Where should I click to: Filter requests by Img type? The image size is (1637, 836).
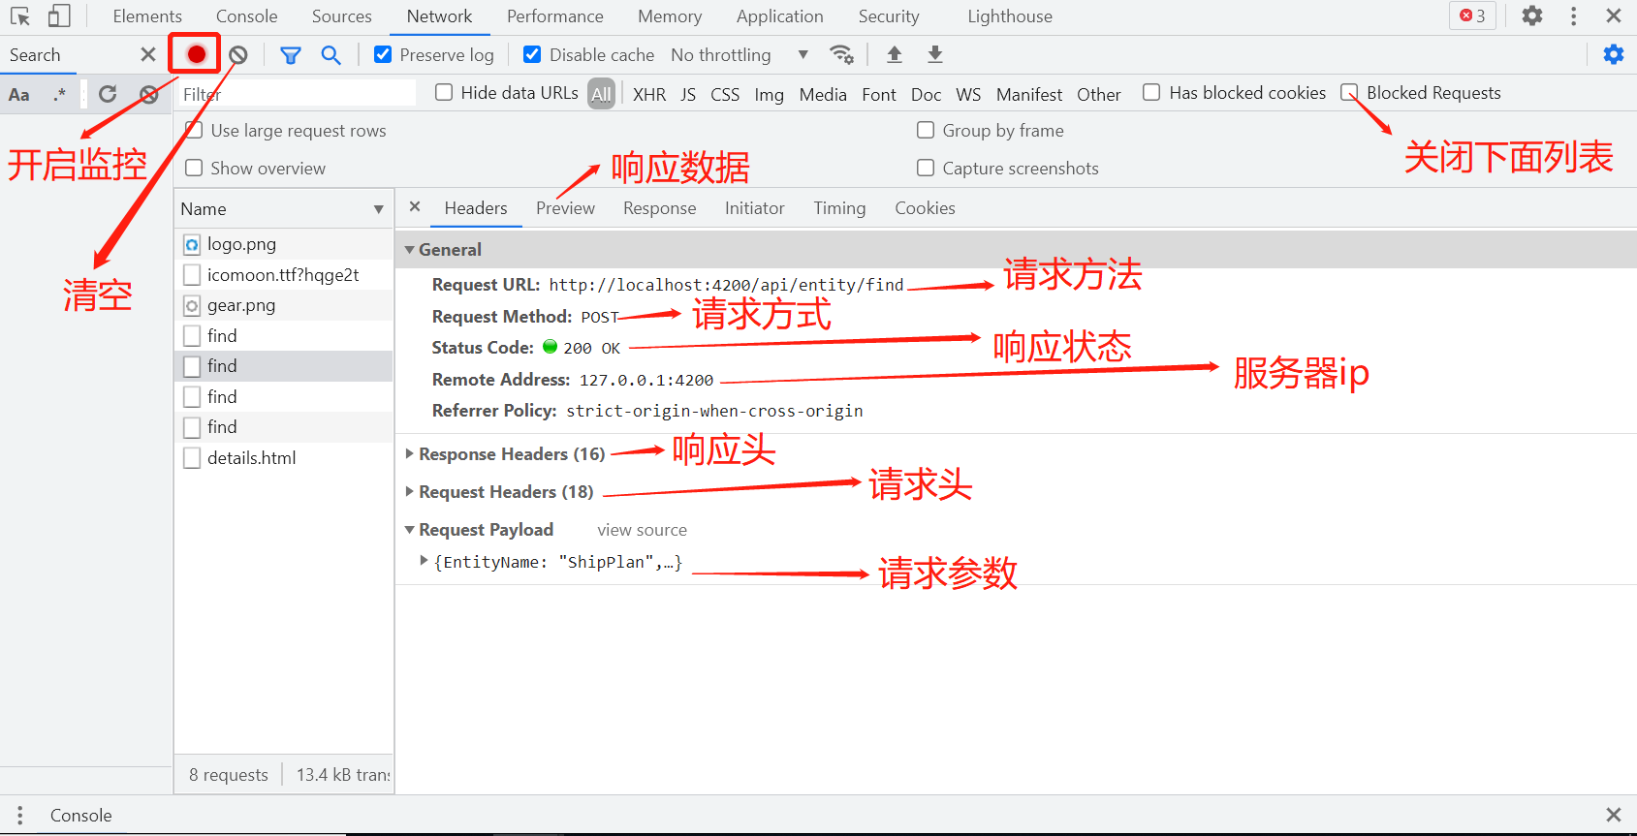coord(770,94)
